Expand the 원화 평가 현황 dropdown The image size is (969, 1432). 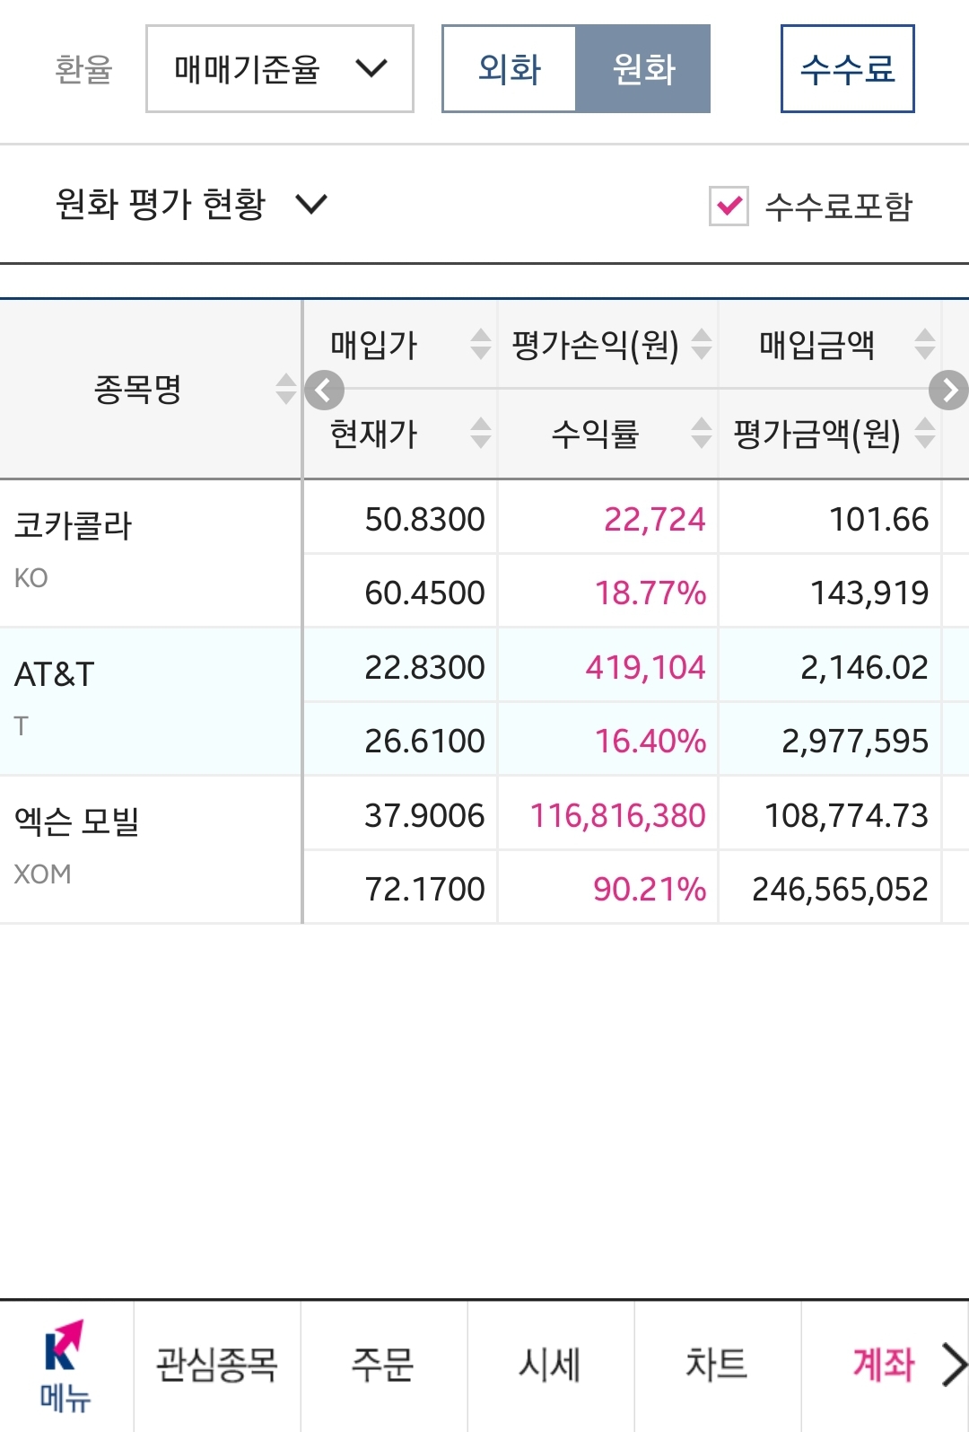coord(191,205)
